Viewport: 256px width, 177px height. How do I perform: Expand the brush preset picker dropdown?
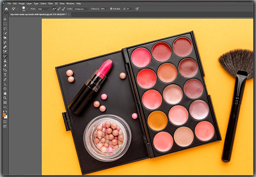(x=28, y=9)
